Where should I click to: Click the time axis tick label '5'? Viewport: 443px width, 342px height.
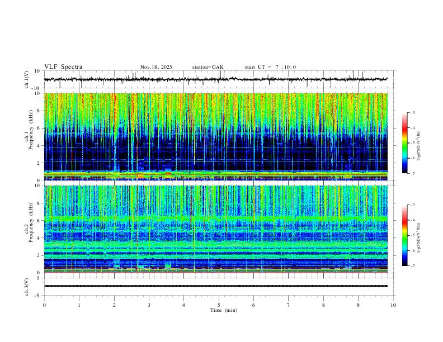(x=219, y=305)
